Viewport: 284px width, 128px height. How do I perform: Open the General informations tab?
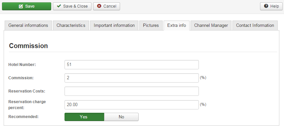coord(28,26)
